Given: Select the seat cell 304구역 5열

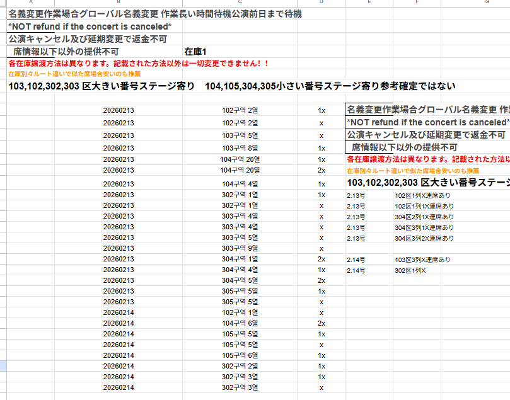Looking at the screenshot, I should coord(240,280).
